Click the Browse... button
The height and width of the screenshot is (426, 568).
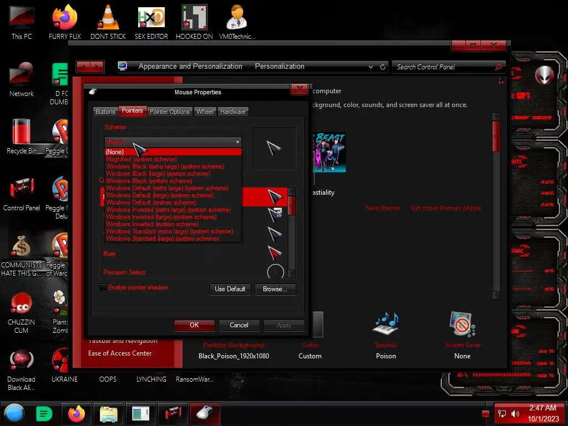point(275,289)
